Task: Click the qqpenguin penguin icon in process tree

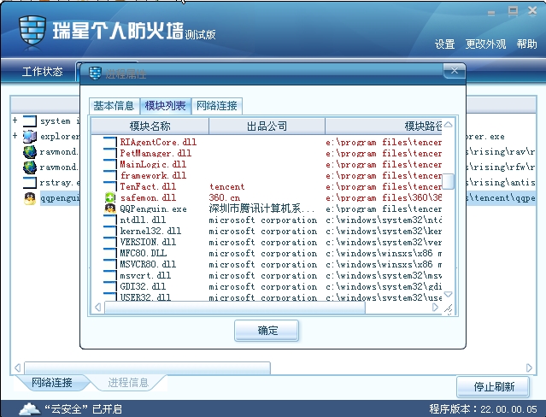Action: coord(30,198)
